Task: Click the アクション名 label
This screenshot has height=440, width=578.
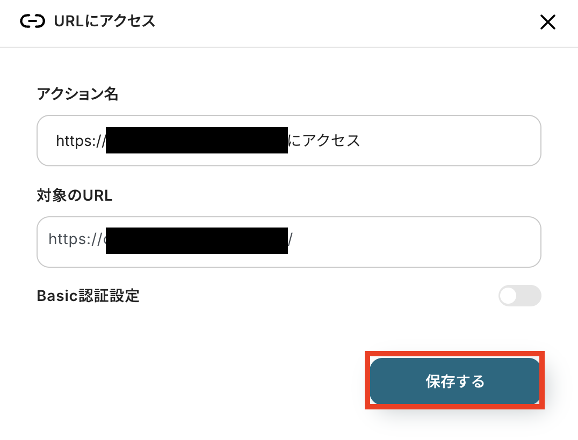Action: (77, 94)
